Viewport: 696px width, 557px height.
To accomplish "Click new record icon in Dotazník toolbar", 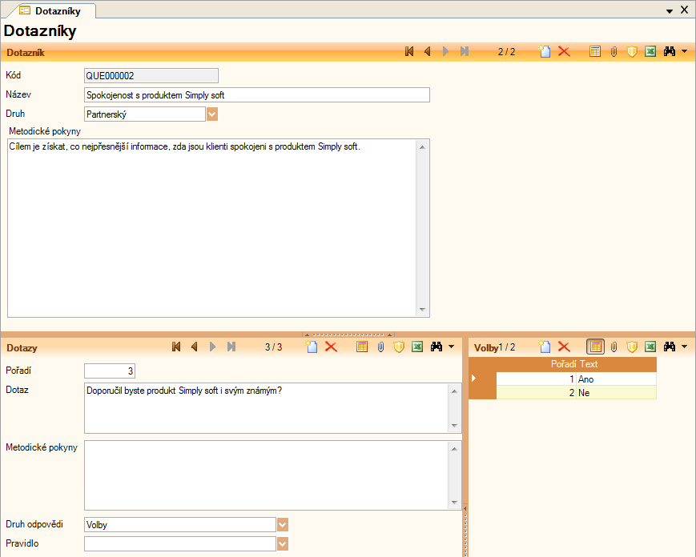I will [545, 51].
